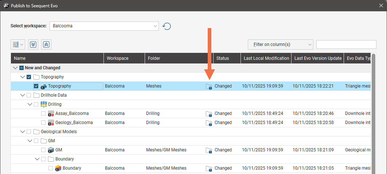Collapse the New and Changed group

point(15,68)
